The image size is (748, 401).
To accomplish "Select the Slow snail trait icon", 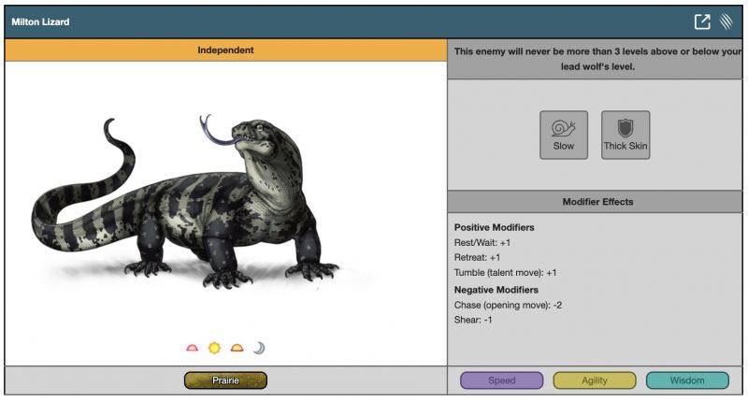I will pyautogui.click(x=564, y=135).
